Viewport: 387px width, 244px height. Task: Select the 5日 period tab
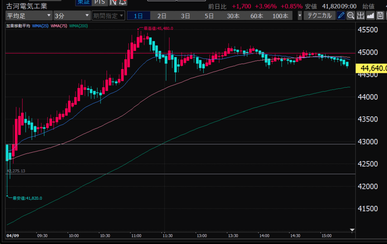pos(209,16)
